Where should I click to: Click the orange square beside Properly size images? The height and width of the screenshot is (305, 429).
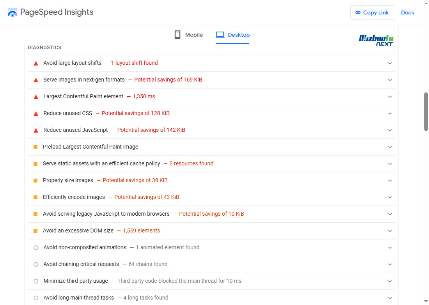35,181
